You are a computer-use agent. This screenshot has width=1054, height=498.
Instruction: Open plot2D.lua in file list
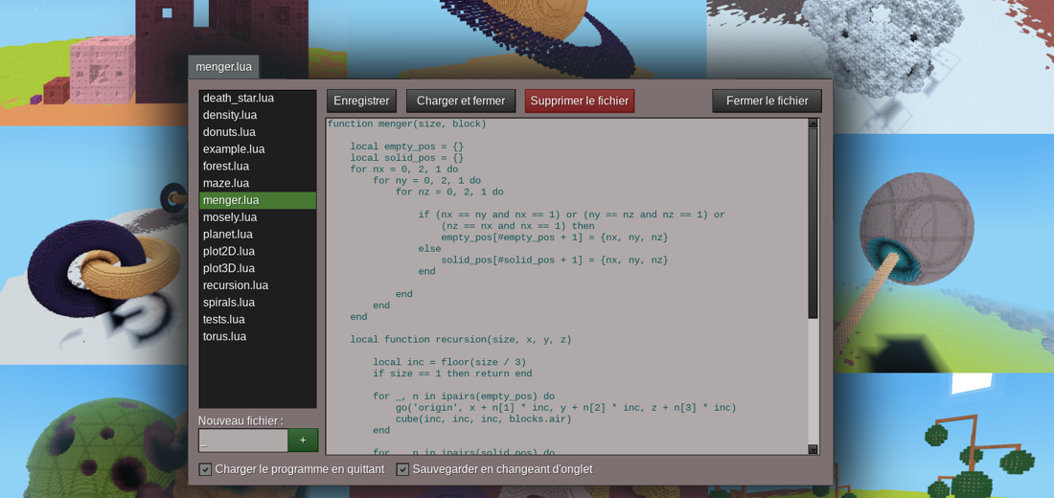pos(258,251)
